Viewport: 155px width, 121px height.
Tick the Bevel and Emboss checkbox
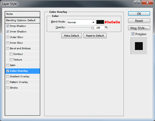(x=8, y=48)
